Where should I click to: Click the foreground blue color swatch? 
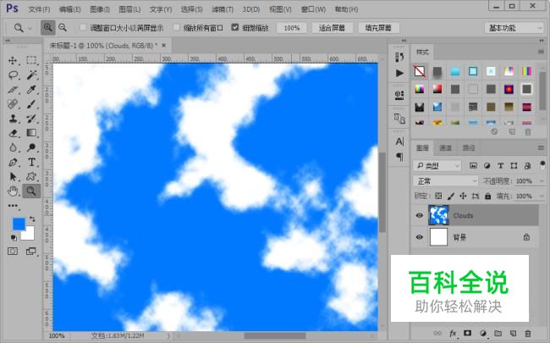click(x=18, y=224)
